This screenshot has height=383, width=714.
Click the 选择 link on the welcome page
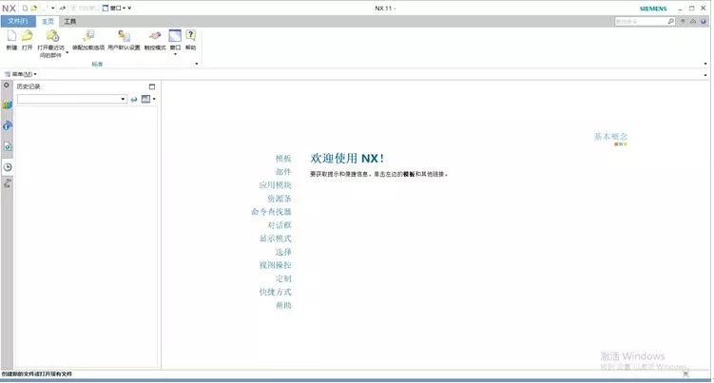tap(283, 252)
